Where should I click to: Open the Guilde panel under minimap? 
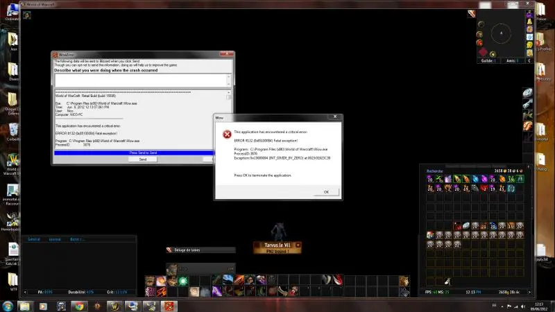click(x=488, y=61)
